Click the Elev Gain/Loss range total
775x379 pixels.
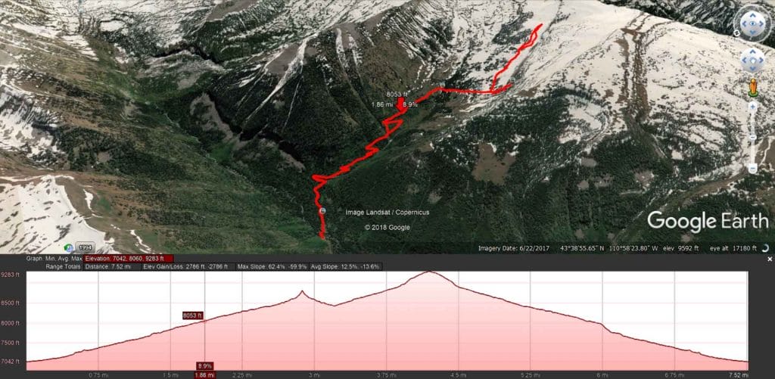186,267
